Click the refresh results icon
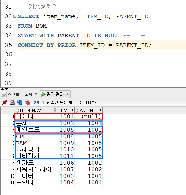Image resolution: width=186 pixels, height=195 pixels. pos(20,102)
